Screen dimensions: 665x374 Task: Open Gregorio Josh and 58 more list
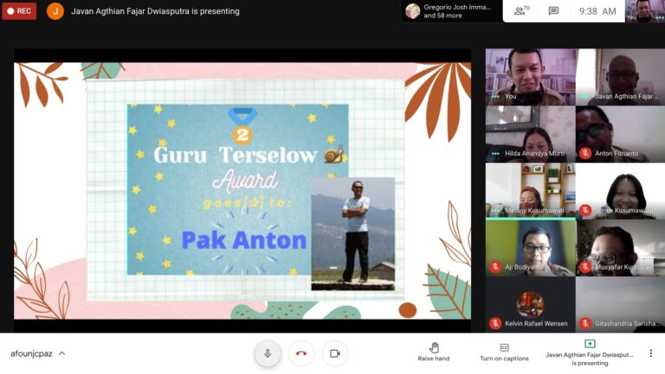point(450,11)
